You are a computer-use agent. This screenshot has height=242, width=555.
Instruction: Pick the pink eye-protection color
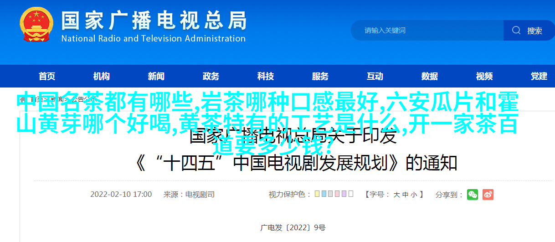337,194
